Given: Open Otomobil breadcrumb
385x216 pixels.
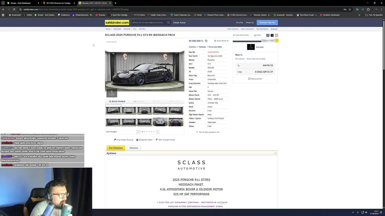Looking at the screenshot, I should coord(117,29).
